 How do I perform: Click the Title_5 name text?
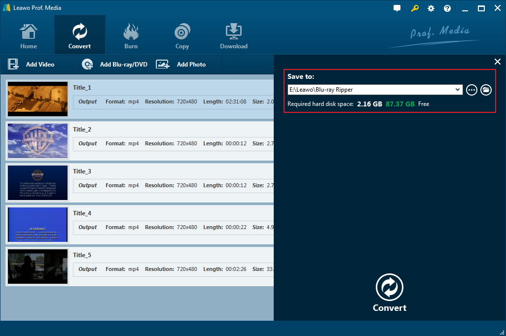[82, 255]
